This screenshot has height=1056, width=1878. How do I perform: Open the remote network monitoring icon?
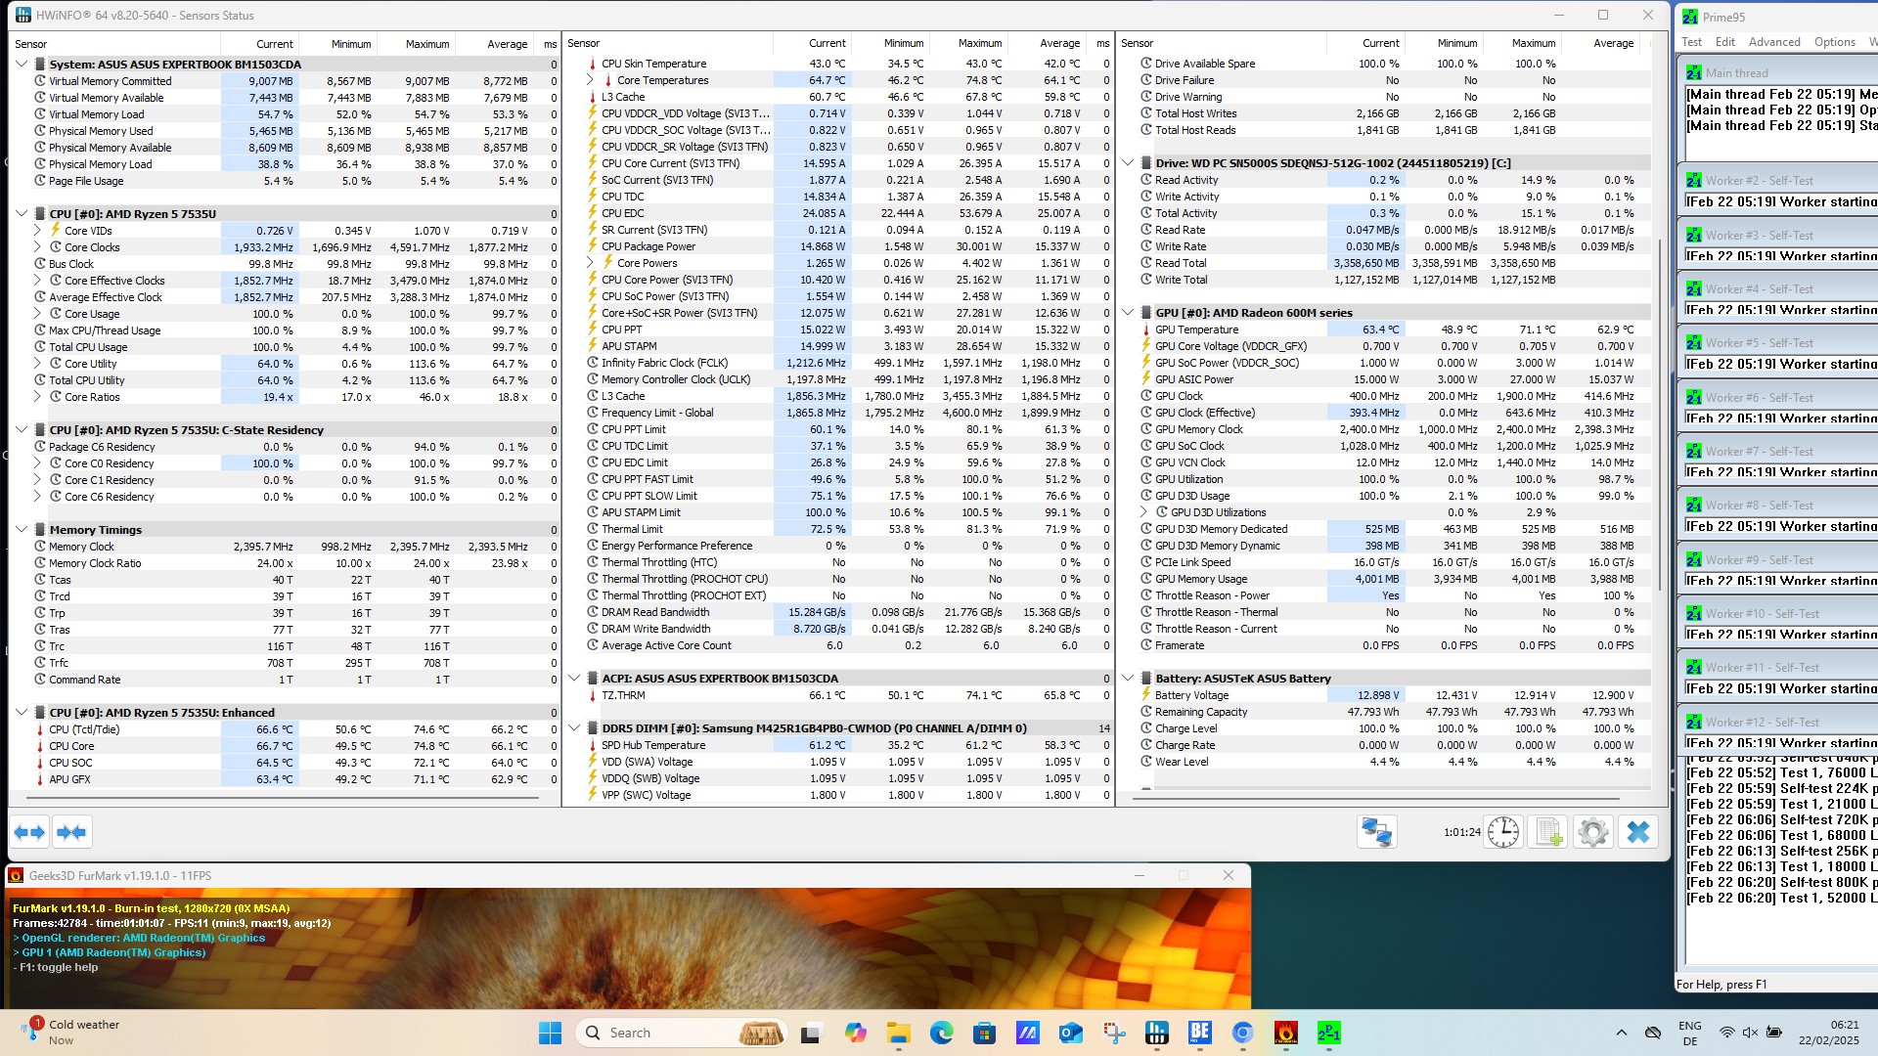1376,832
